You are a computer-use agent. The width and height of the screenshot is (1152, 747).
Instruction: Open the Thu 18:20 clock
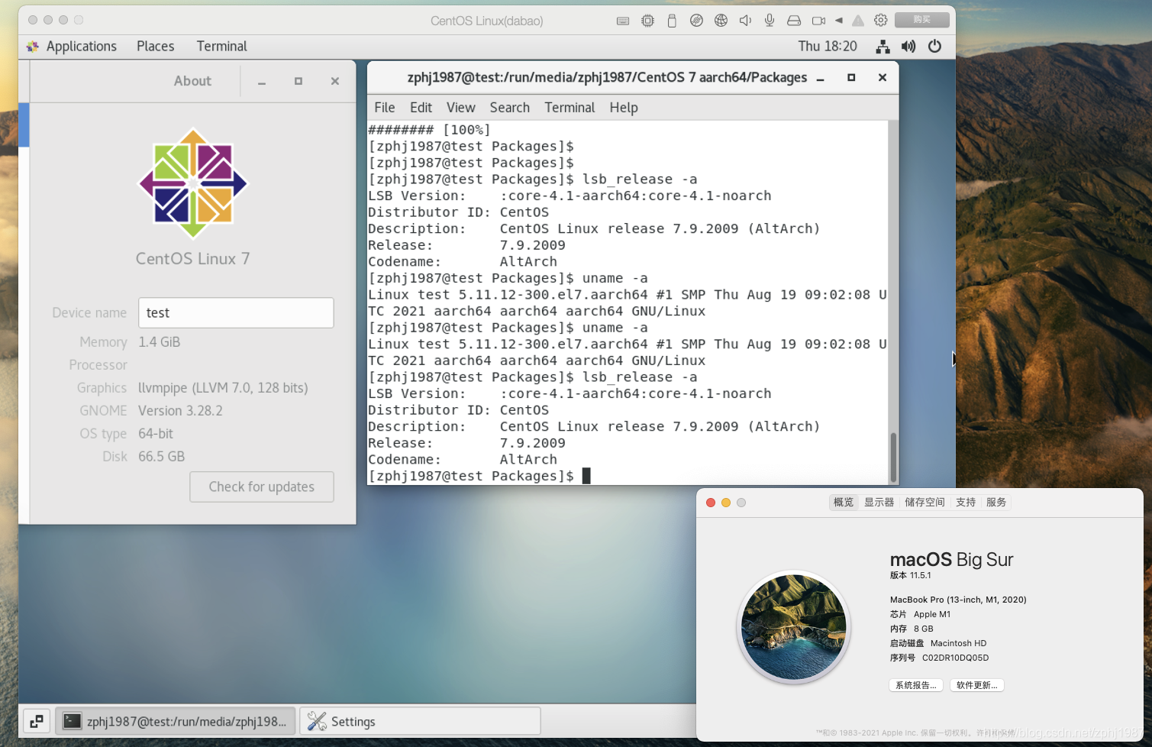click(x=828, y=47)
